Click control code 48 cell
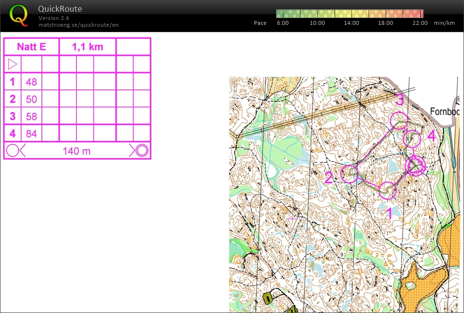Viewport: 464px width, 313px height. click(31, 82)
